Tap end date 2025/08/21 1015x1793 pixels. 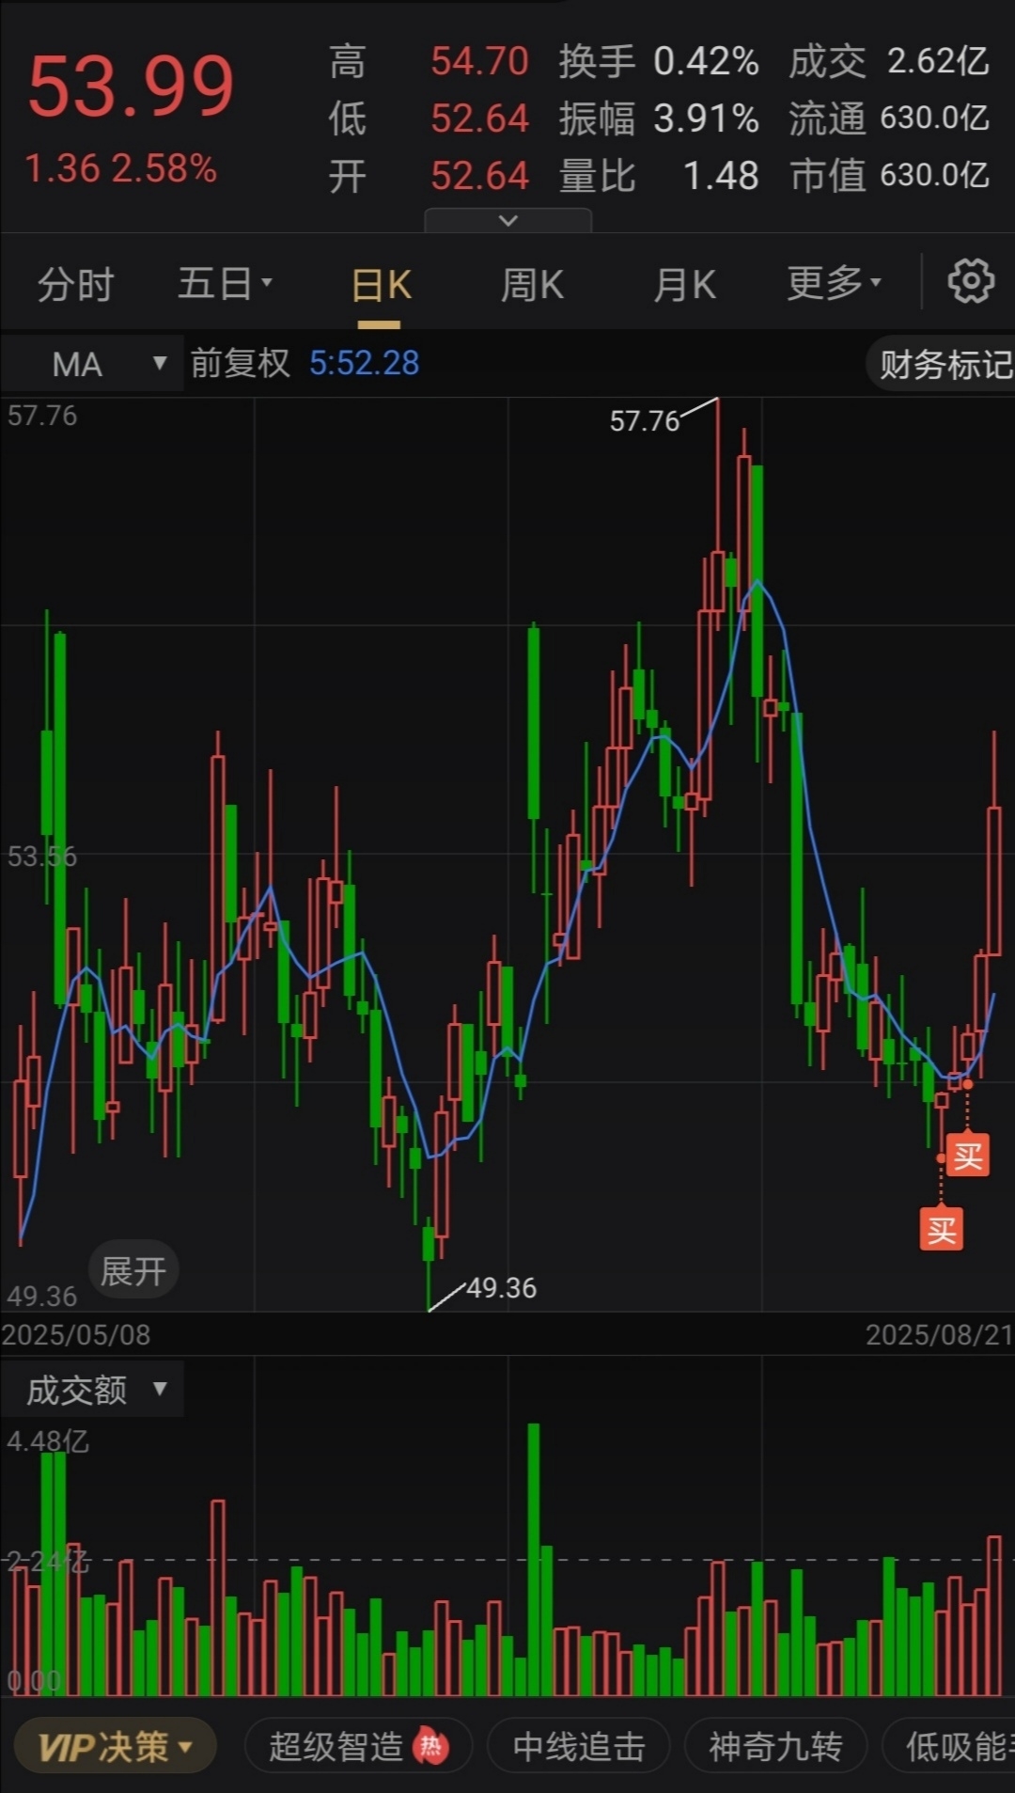(939, 1334)
